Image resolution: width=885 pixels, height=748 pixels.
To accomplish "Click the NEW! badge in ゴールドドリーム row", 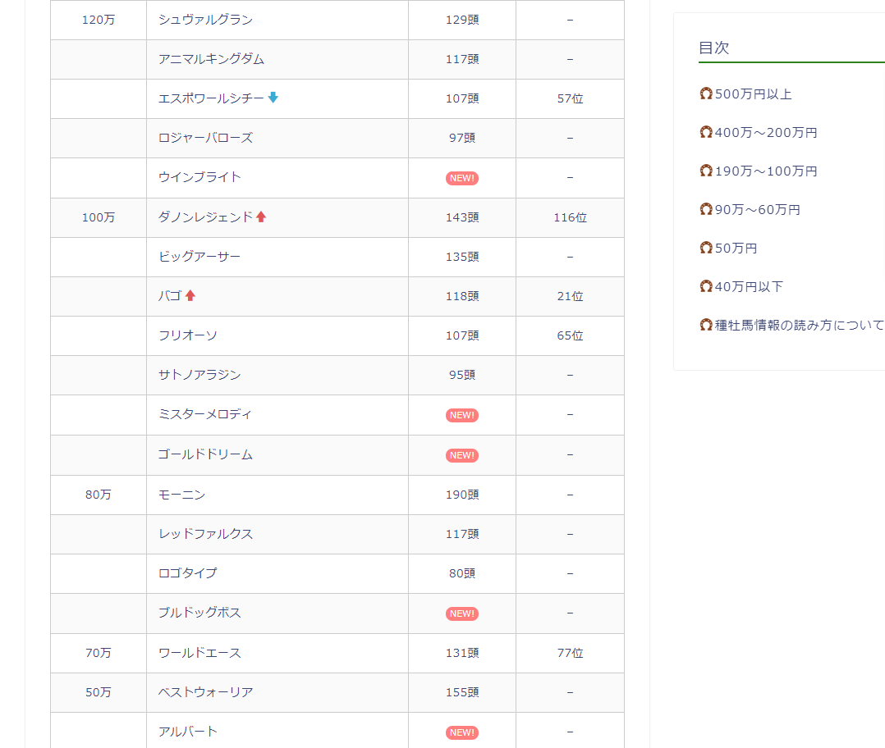I will click(461, 455).
